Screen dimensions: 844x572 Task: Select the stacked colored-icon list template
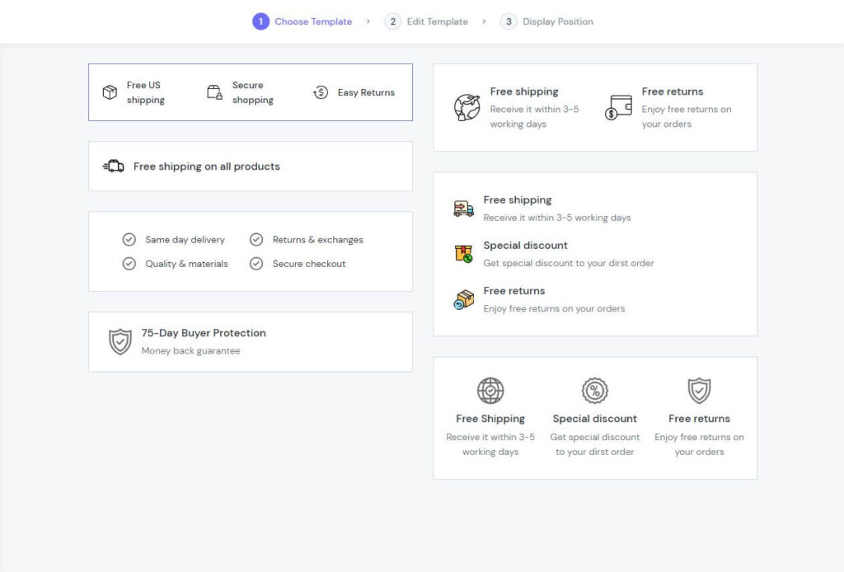tap(595, 254)
